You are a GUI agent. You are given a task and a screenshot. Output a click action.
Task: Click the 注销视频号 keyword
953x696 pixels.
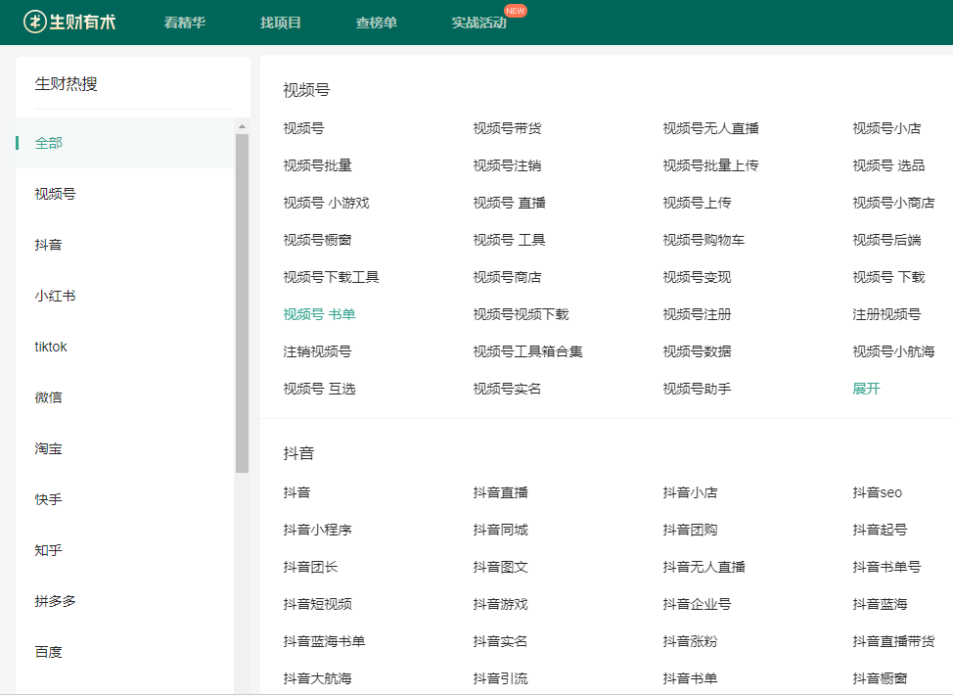(x=318, y=351)
